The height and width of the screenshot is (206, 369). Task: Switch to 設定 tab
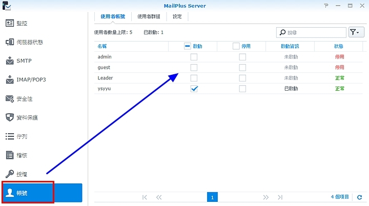click(x=177, y=16)
